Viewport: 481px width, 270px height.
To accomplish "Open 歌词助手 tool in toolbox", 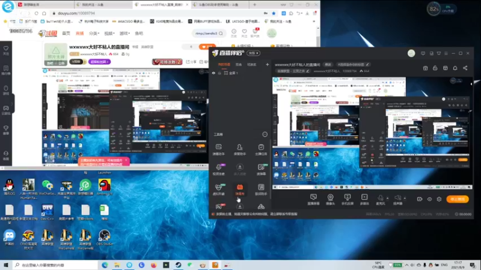I will coord(261,189).
